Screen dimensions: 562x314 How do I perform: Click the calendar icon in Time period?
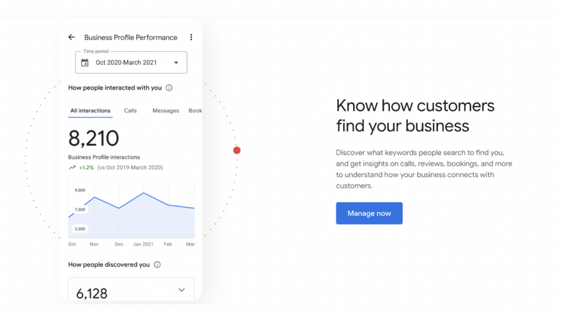point(85,63)
